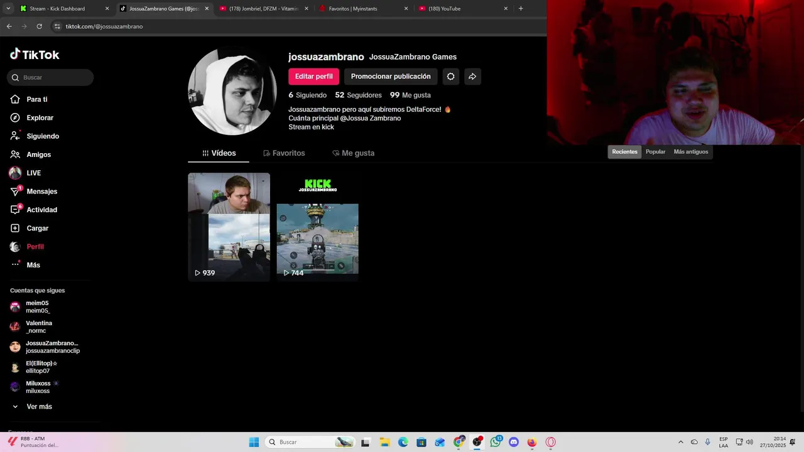This screenshot has height=452, width=804.
Task: Open WhatsApp from taskbar
Action: click(x=496, y=442)
